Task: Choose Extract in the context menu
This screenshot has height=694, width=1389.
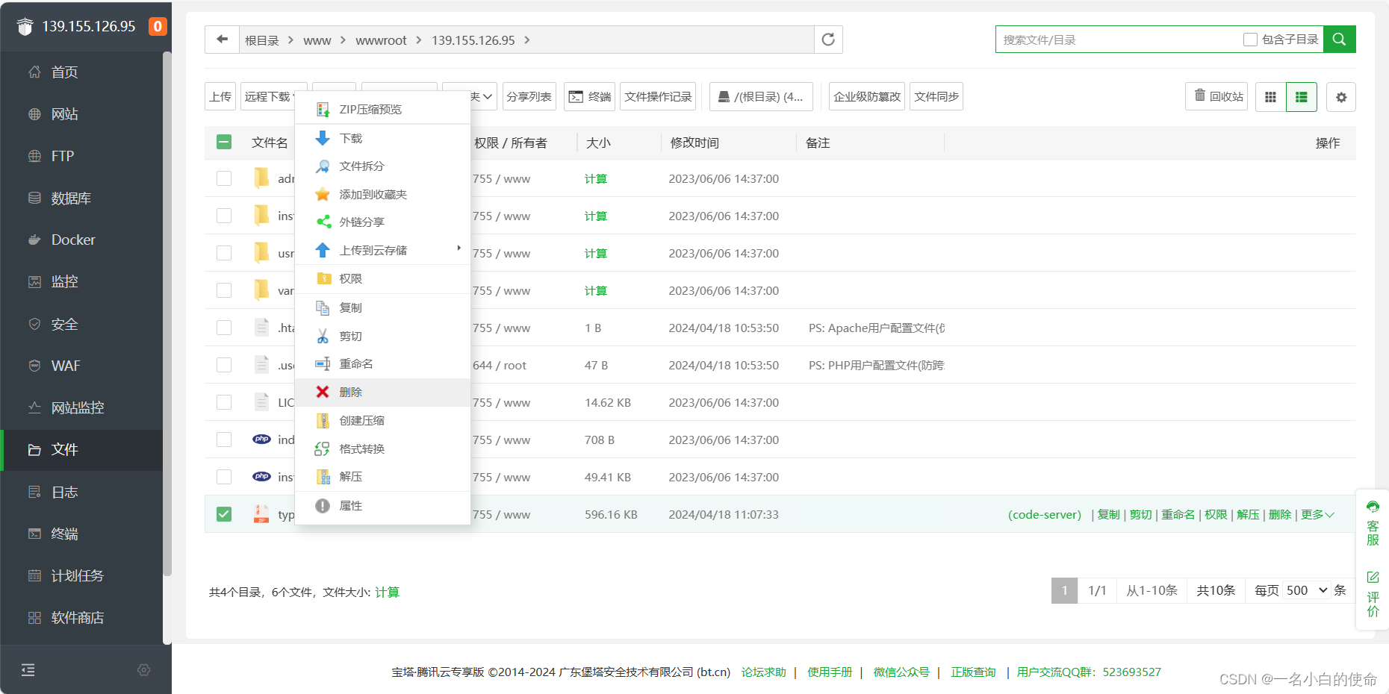Action: tap(382, 477)
